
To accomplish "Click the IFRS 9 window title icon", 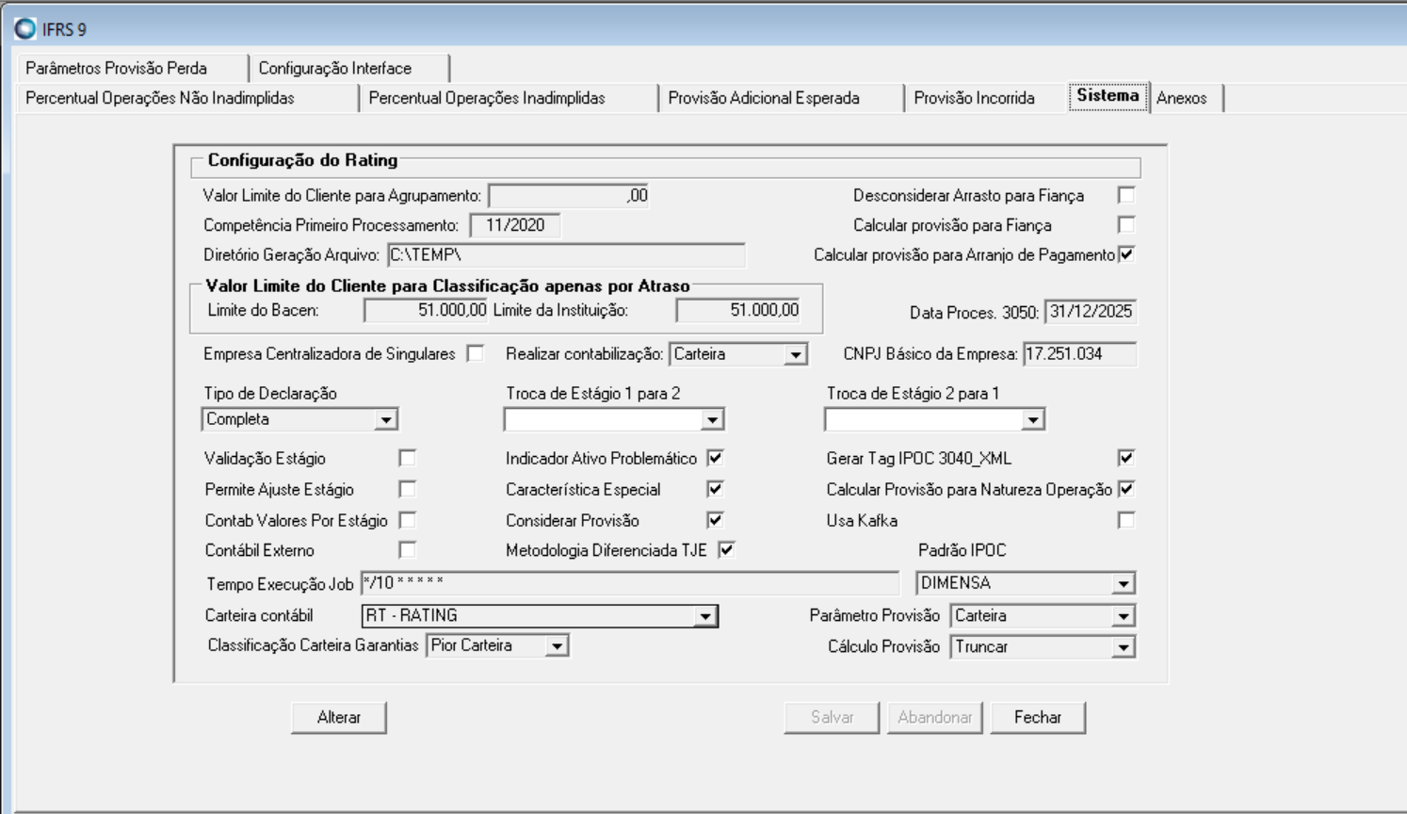I will coord(25,29).
